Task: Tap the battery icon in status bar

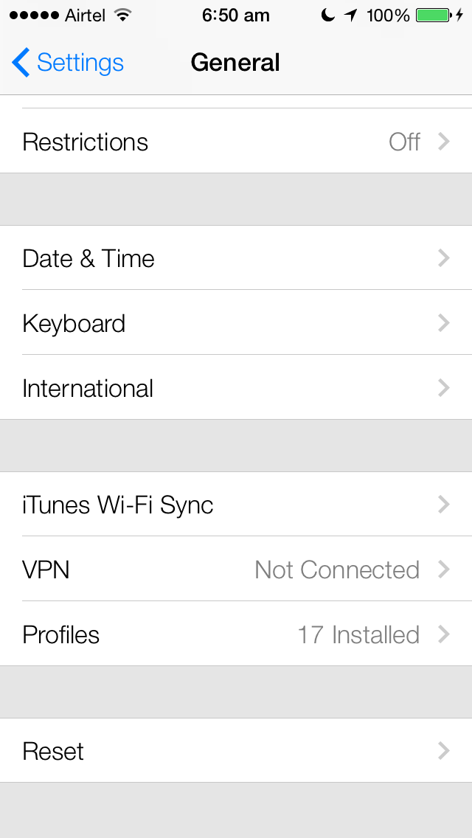Action: point(434,15)
